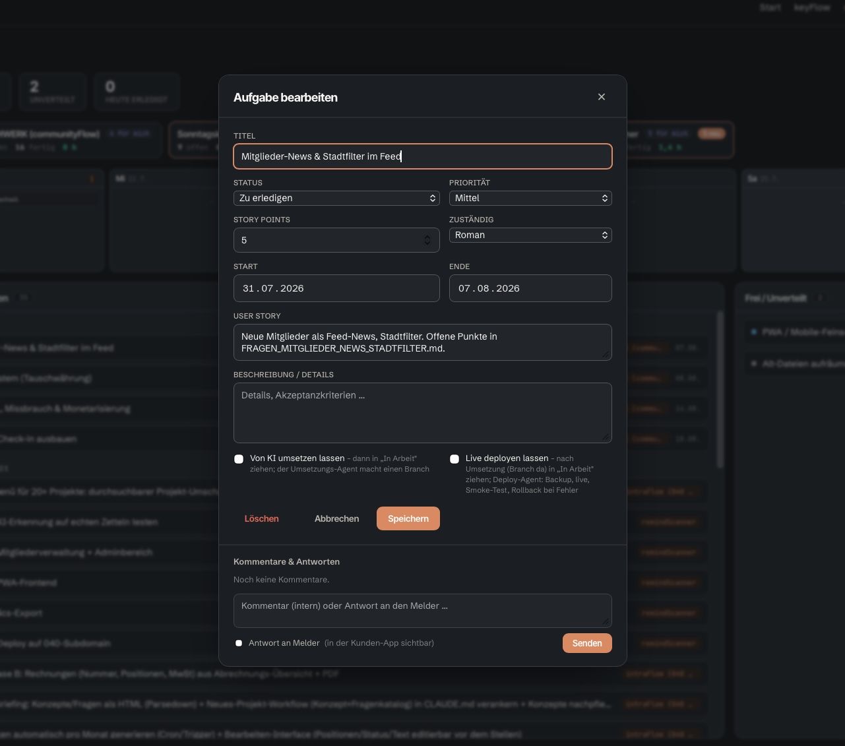Click the Story Points number field

(x=336, y=240)
